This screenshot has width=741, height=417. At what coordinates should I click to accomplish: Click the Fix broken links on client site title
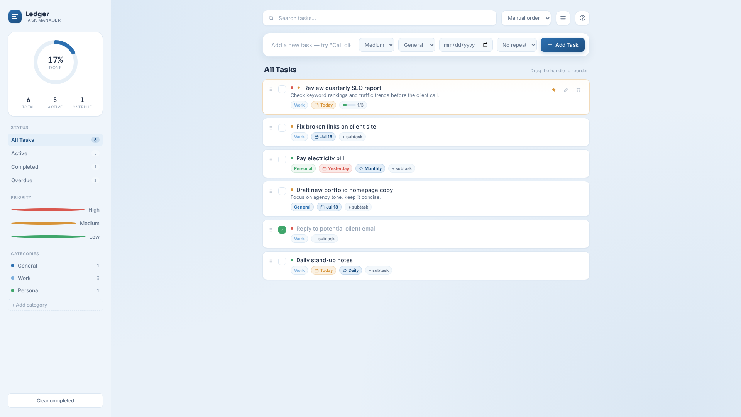336,127
